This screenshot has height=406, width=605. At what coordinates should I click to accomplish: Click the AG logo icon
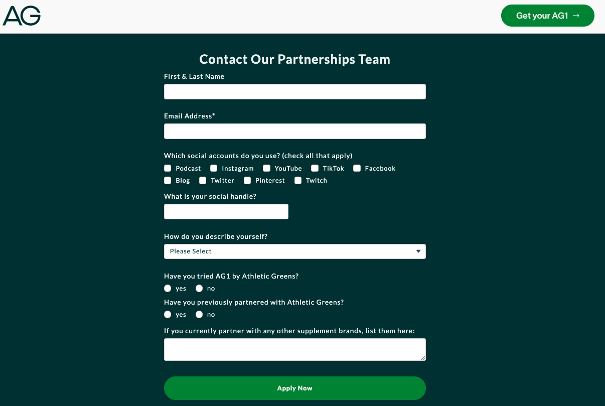click(x=22, y=16)
